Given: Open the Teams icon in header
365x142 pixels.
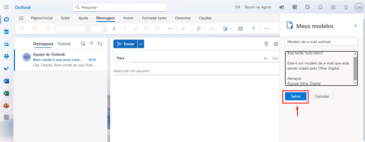Looking at the screenshot, I should click(x=282, y=7).
